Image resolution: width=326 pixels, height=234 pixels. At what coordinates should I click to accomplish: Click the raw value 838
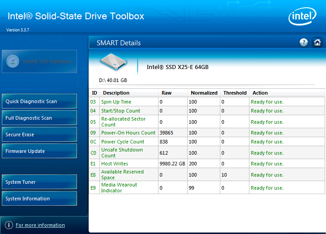[163, 142]
